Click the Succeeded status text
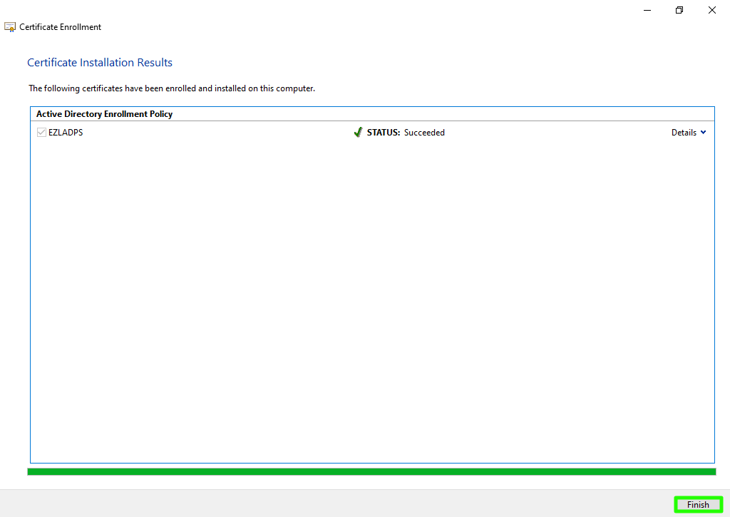Screen dimensions: 730x517 click(x=424, y=133)
